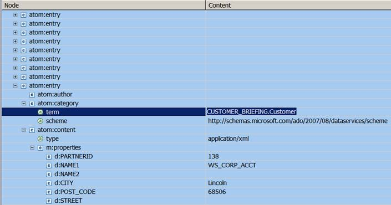Select the type attribute icon
This screenshot has width=391, height=205.
(40, 139)
